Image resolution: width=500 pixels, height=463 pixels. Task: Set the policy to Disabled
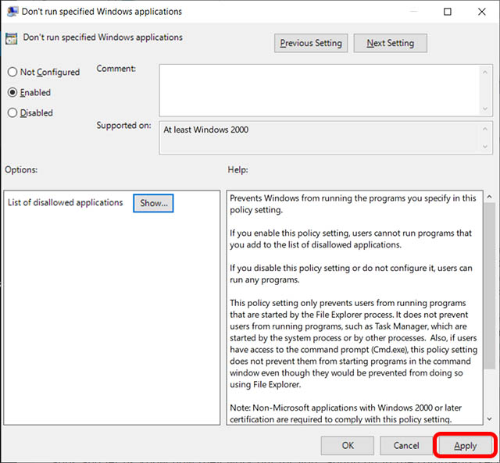click(12, 112)
